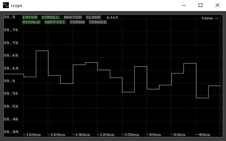Image resolution: width=226 pixels, height=141 pixels.
Task: Click the -180ms time axis label
Action: [32, 135]
